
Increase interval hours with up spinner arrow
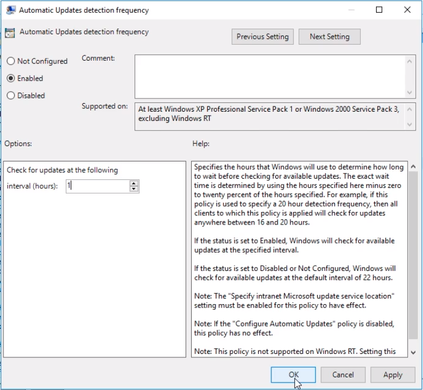tap(134, 183)
